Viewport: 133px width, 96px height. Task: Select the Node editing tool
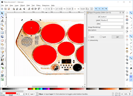click(x=2, y=17)
